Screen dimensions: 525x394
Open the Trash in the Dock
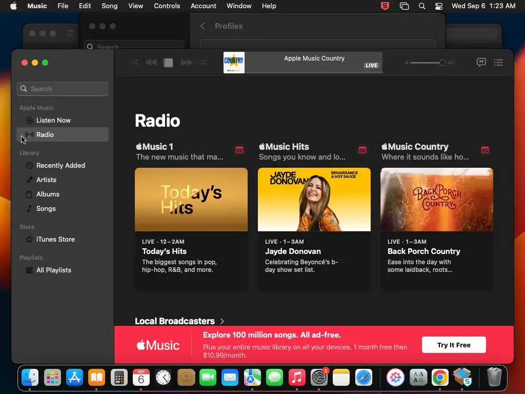coord(494,378)
